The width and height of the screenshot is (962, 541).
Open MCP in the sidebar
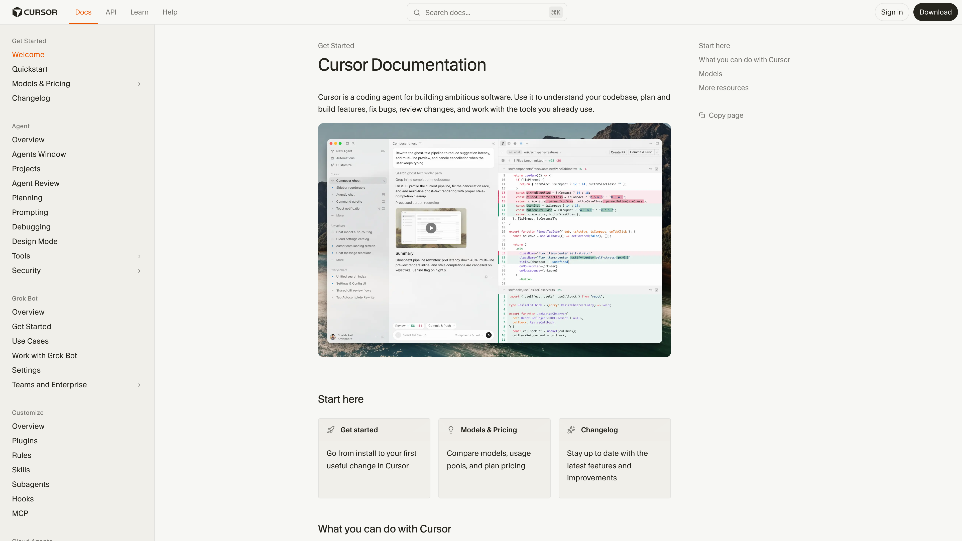click(20, 514)
